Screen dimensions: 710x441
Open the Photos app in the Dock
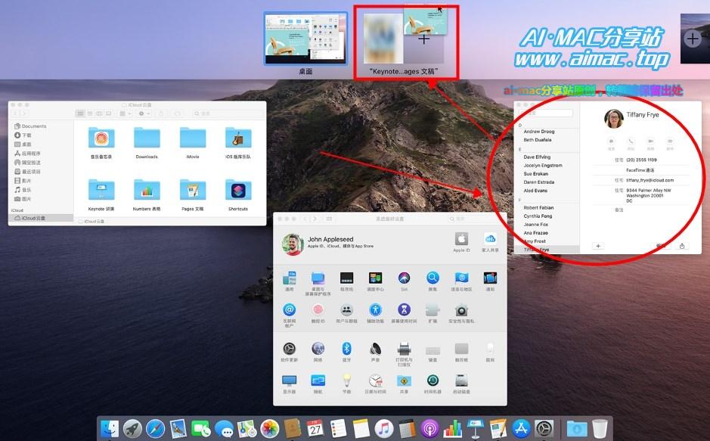click(269, 428)
